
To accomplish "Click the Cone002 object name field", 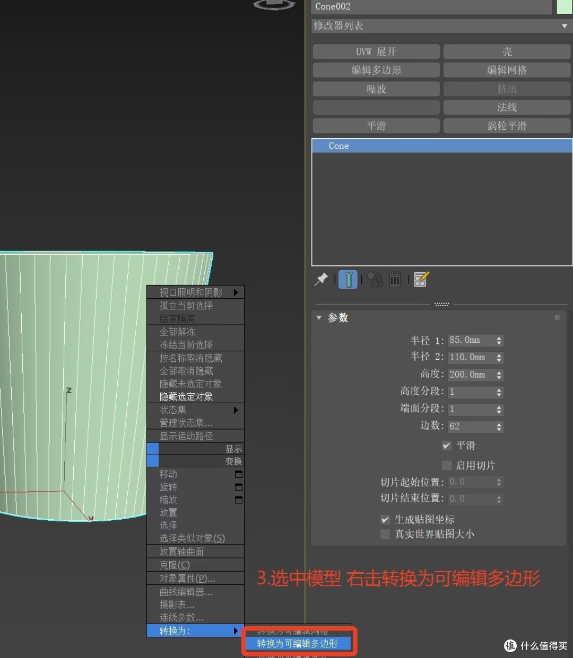I will click(432, 7).
